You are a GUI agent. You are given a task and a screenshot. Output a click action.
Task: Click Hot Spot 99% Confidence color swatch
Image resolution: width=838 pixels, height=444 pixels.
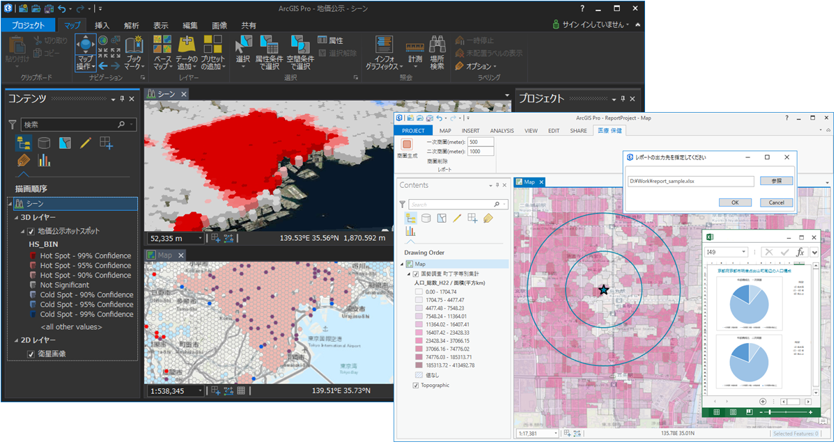pos(33,256)
